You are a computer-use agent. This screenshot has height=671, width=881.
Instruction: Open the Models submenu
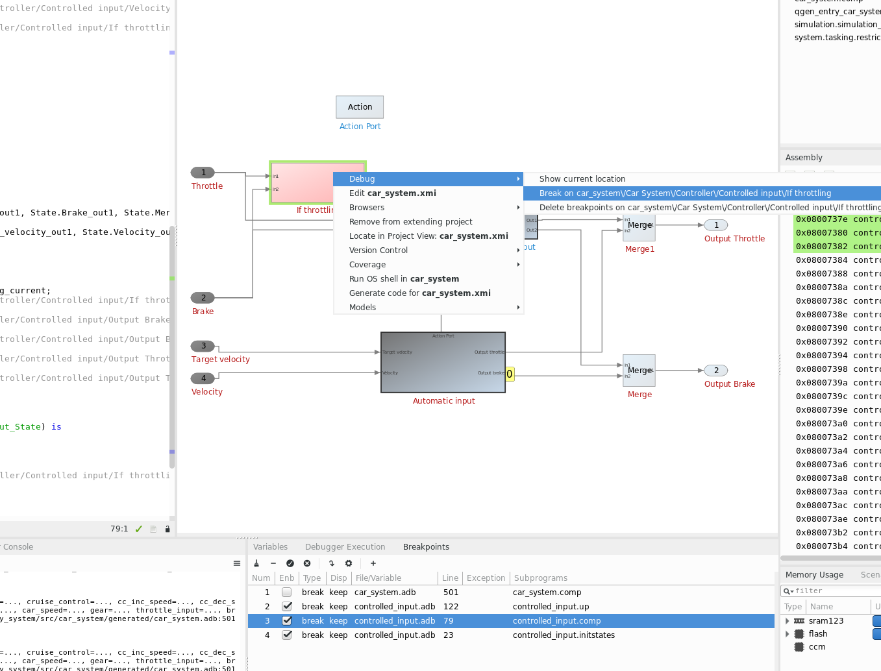428,308
